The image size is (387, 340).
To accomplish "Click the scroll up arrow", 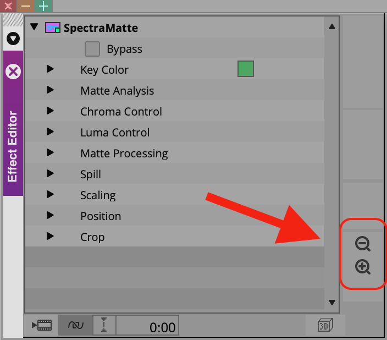I will (332, 26).
